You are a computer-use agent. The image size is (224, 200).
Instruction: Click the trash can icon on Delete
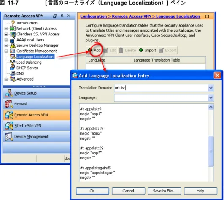[x=121, y=50]
